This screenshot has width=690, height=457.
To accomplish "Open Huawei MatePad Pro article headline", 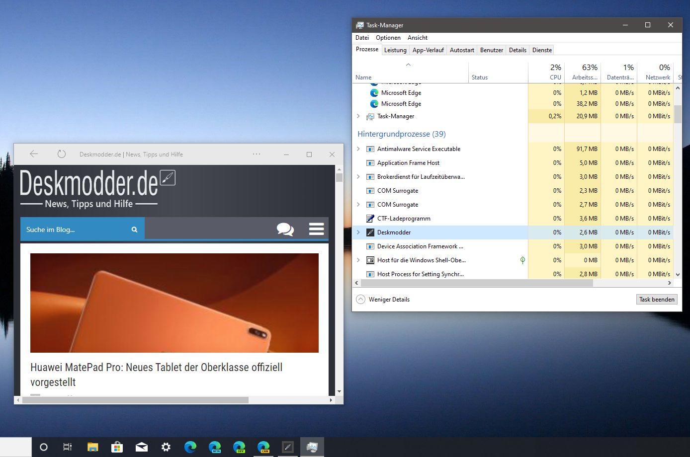I will point(156,375).
